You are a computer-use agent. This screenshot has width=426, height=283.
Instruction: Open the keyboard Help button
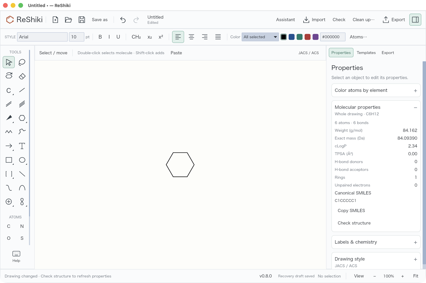tap(16, 256)
